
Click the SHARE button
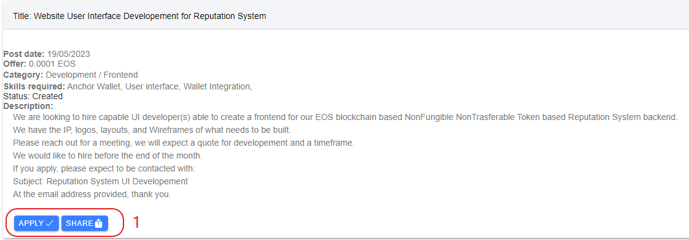pyautogui.click(x=84, y=223)
